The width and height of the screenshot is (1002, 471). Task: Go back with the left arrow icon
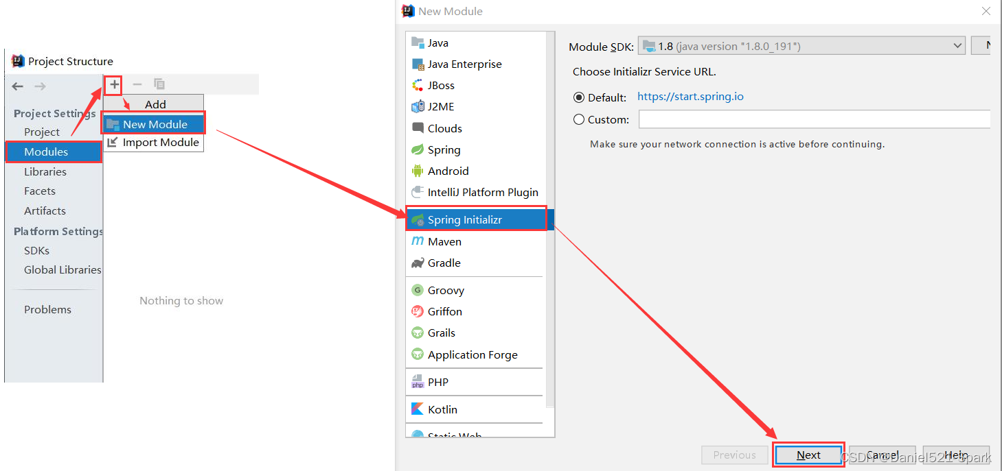pyautogui.click(x=18, y=86)
